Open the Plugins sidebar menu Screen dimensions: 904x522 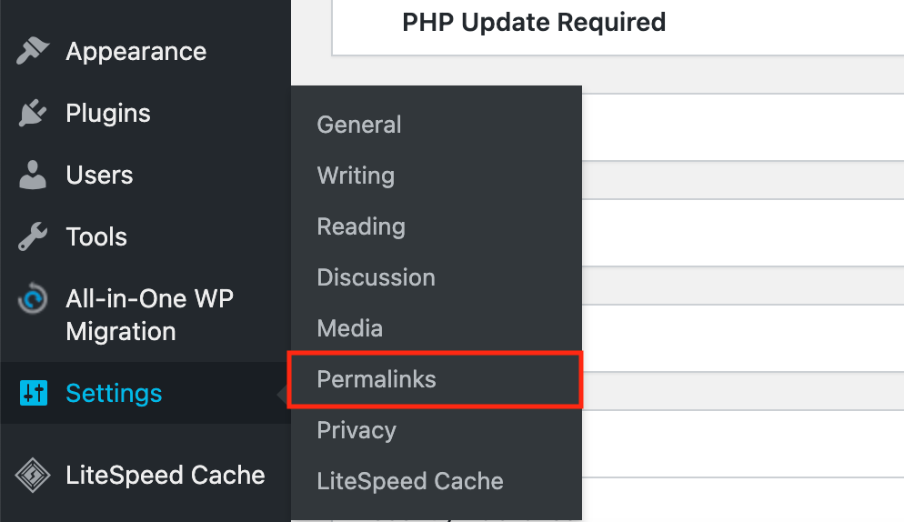coord(108,114)
